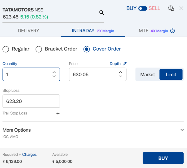Click the SELL label at the top
The image size is (187, 168).
tap(154, 8)
